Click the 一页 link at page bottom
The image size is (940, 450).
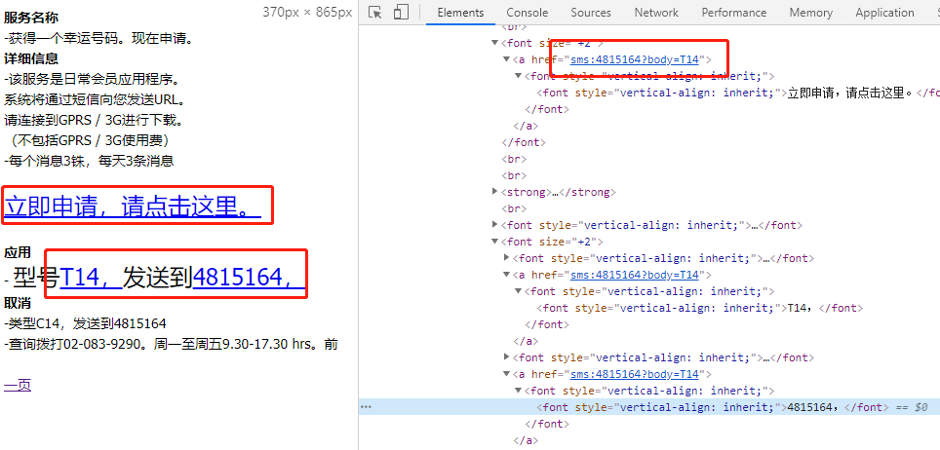pos(18,386)
